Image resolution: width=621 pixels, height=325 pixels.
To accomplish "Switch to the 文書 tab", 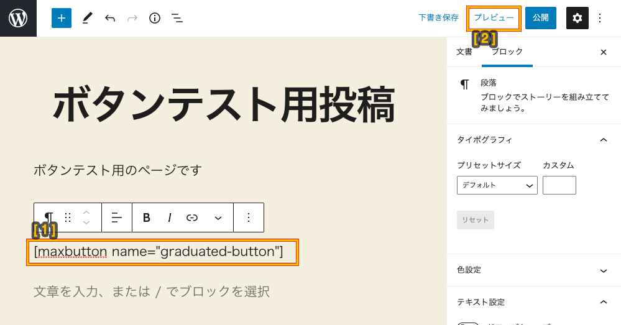I will [x=464, y=52].
